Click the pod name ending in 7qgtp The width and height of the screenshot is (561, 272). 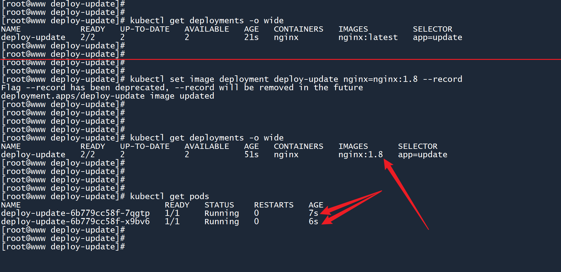75,213
